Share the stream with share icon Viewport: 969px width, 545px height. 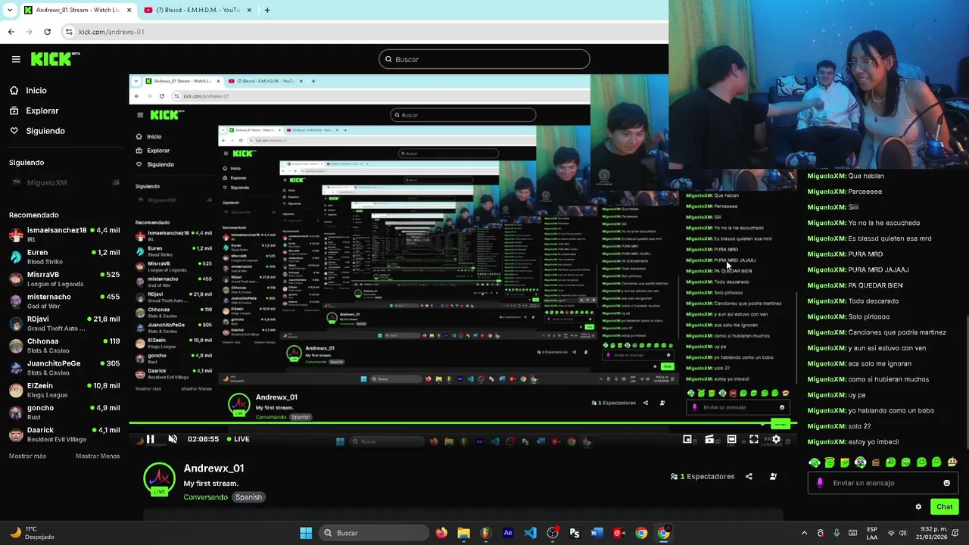pyautogui.click(x=749, y=477)
